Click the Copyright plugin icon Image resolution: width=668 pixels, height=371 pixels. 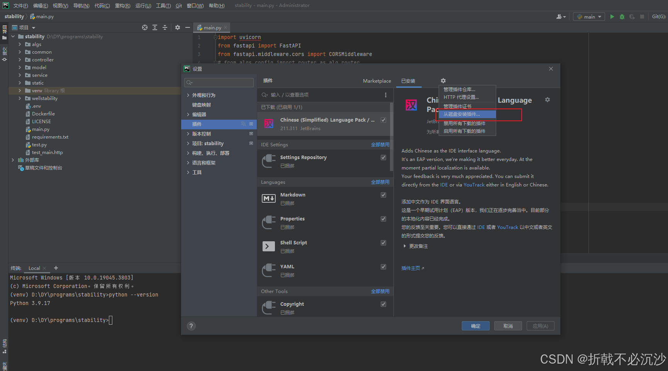269,308
